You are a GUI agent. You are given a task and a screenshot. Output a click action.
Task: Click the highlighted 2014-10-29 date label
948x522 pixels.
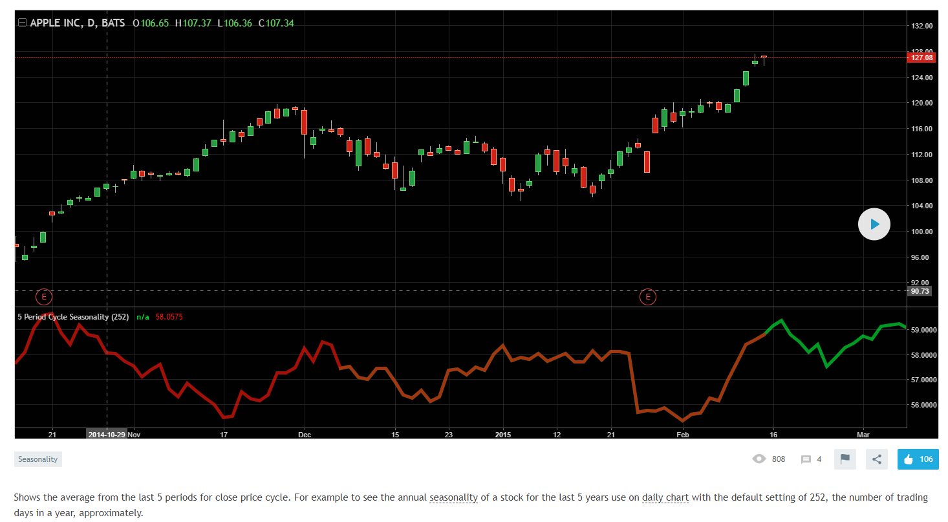[x=107, y=435]
